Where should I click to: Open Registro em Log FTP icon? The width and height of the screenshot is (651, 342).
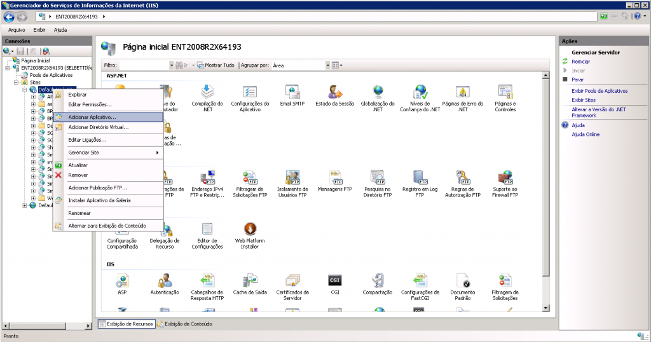point(420,184)
